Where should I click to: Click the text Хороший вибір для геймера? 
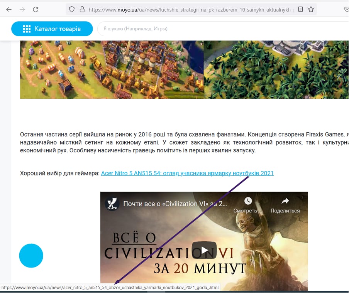click(x=60, y=173)
